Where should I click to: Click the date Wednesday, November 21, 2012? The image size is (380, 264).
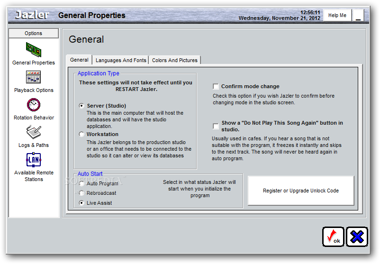280,18
